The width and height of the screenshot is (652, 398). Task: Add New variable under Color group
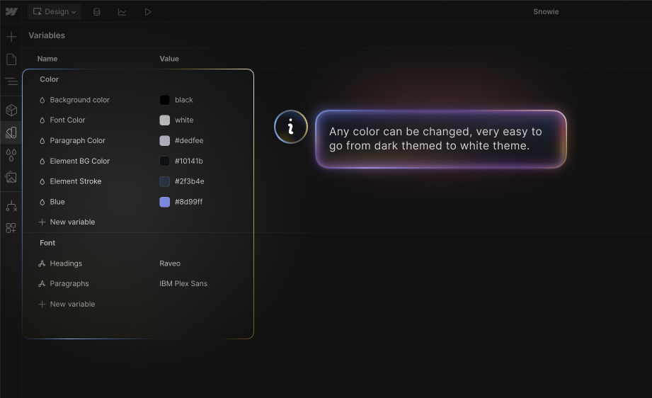tap(67, 222)
